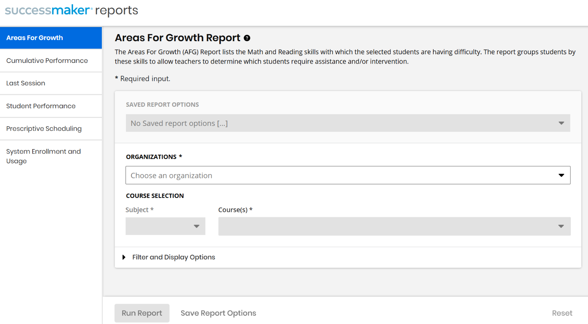Expand Filter and Display Options section

tap(174, 257)
